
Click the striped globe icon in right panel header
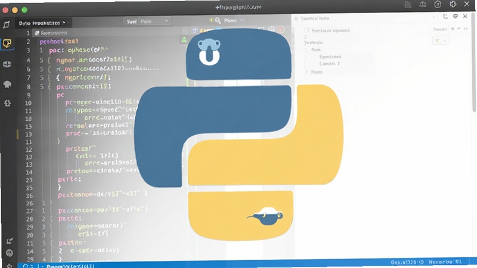(456, 16)
